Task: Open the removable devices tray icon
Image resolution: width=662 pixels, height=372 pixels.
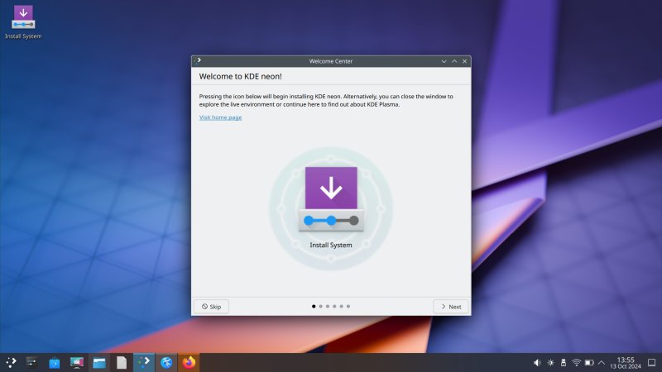Action: (x=564, y=363)
